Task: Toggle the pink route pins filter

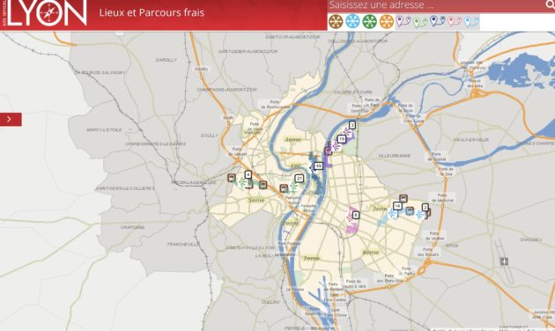Action: coord(455,21)
